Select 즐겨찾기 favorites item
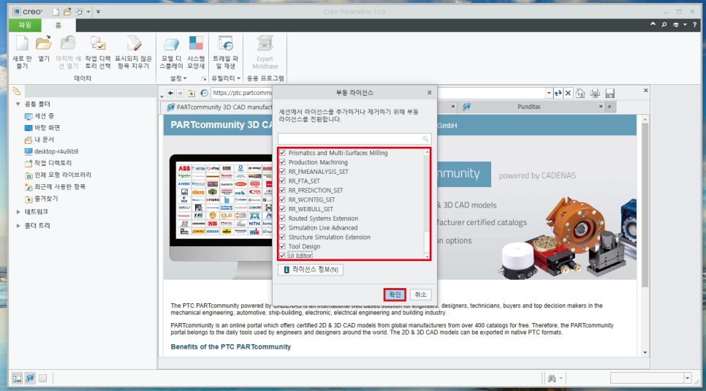This screenshot has height=391, width=706. point(42,199)
